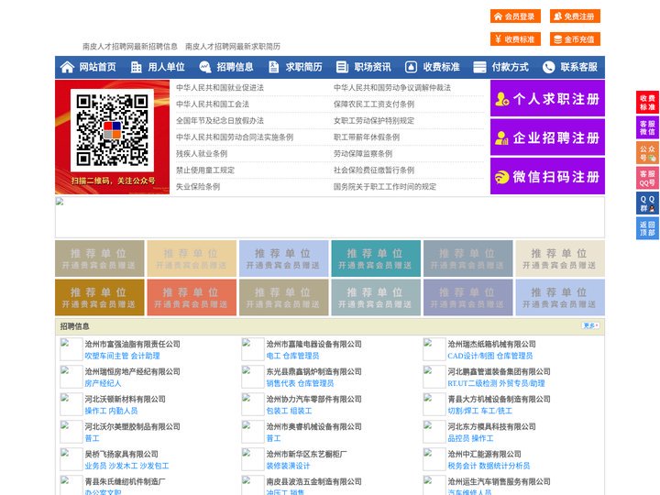Image resolution: width=660 pixels, height=495 pixels.
Task: Open 全国年节及纪念日放假办法 link
Action: coord(220,120)
